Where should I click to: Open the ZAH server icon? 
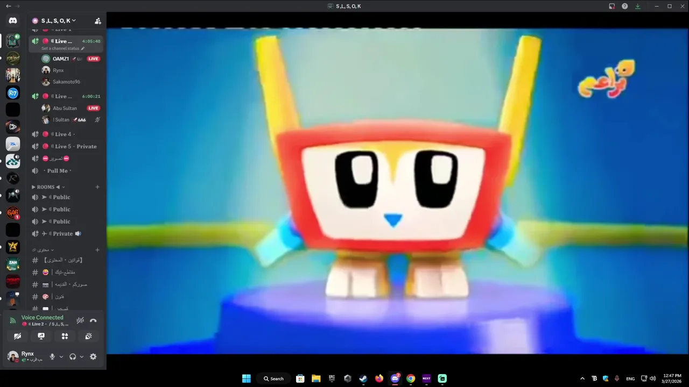[x=13, y=264]
